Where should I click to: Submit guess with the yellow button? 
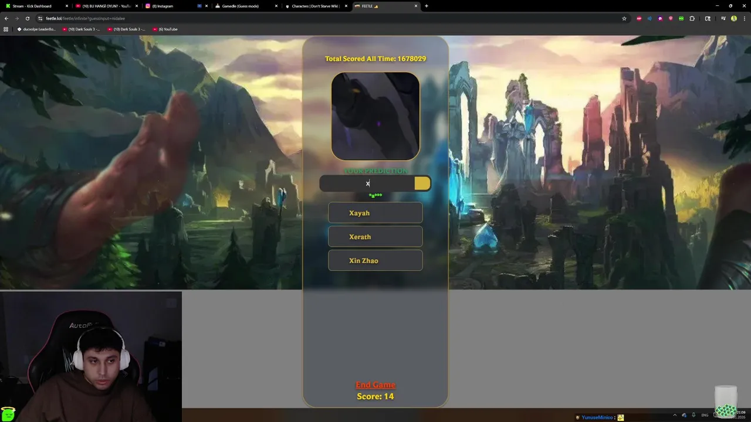tap(422, 183)
